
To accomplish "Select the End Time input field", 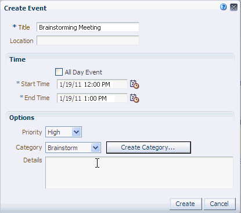I will click(x=92, y=98).
